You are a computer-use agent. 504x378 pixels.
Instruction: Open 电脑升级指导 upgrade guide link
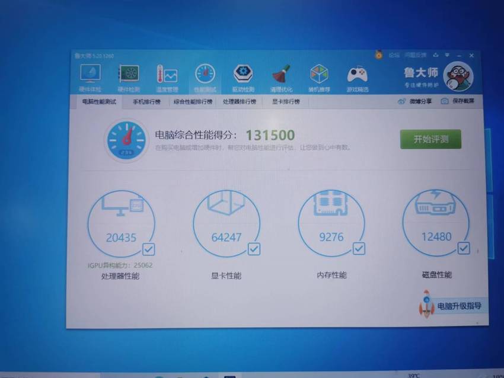pos(460,306)
